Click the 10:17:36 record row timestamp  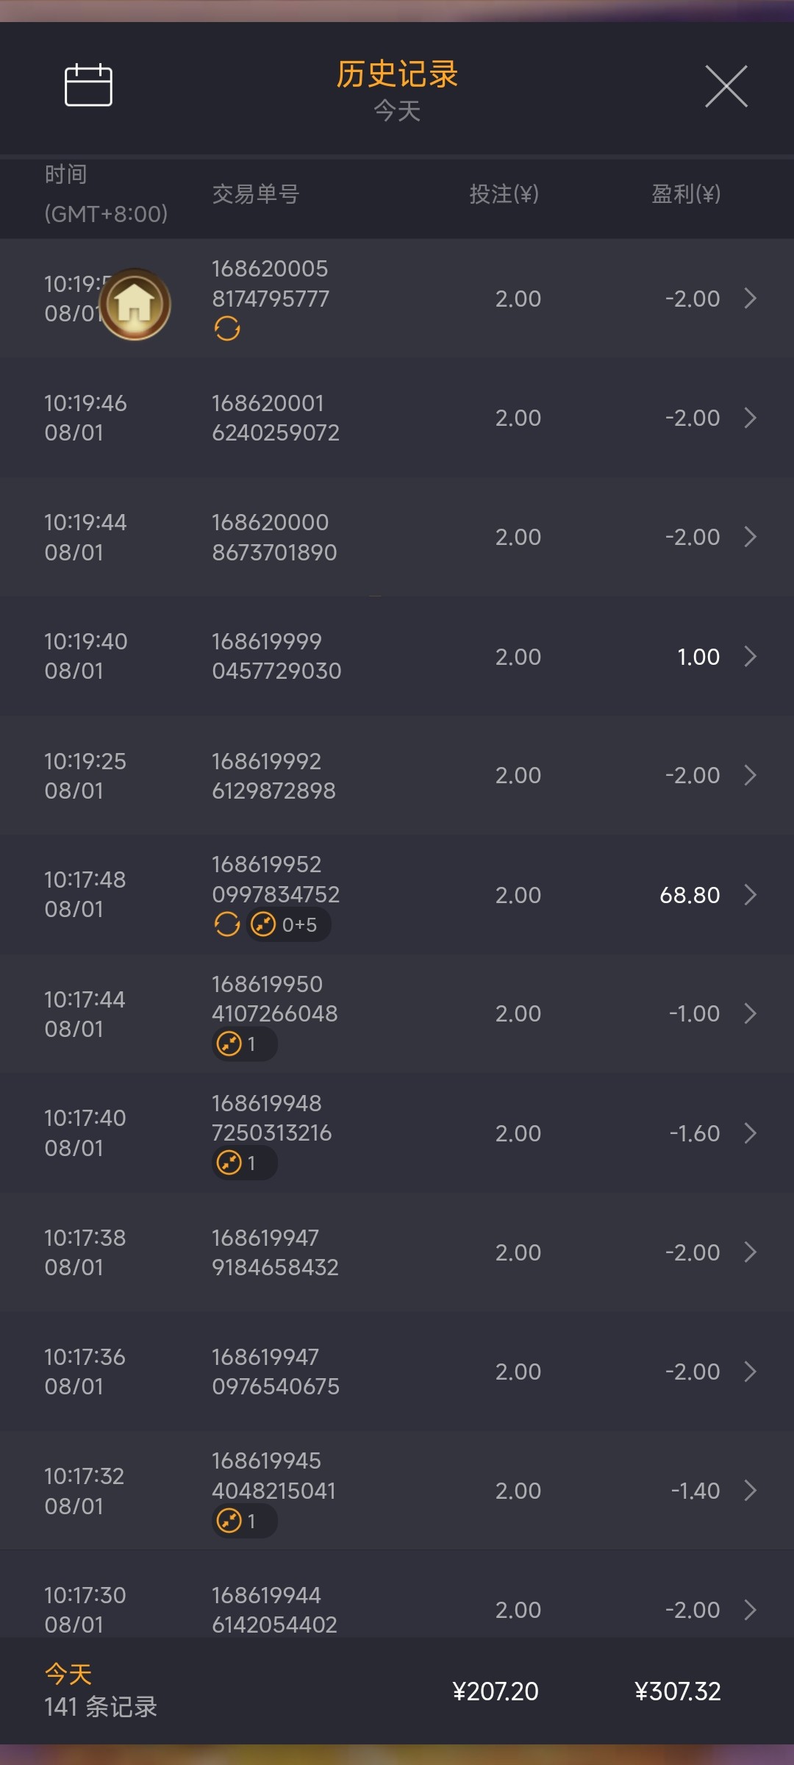coord(85,1372)
